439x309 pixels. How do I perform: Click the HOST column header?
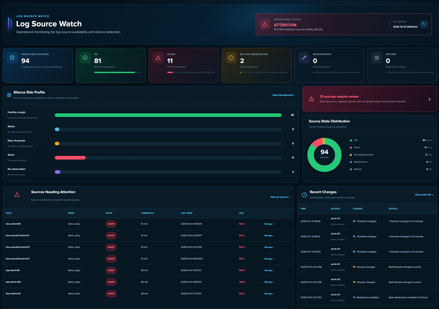[x=9, y=213]
